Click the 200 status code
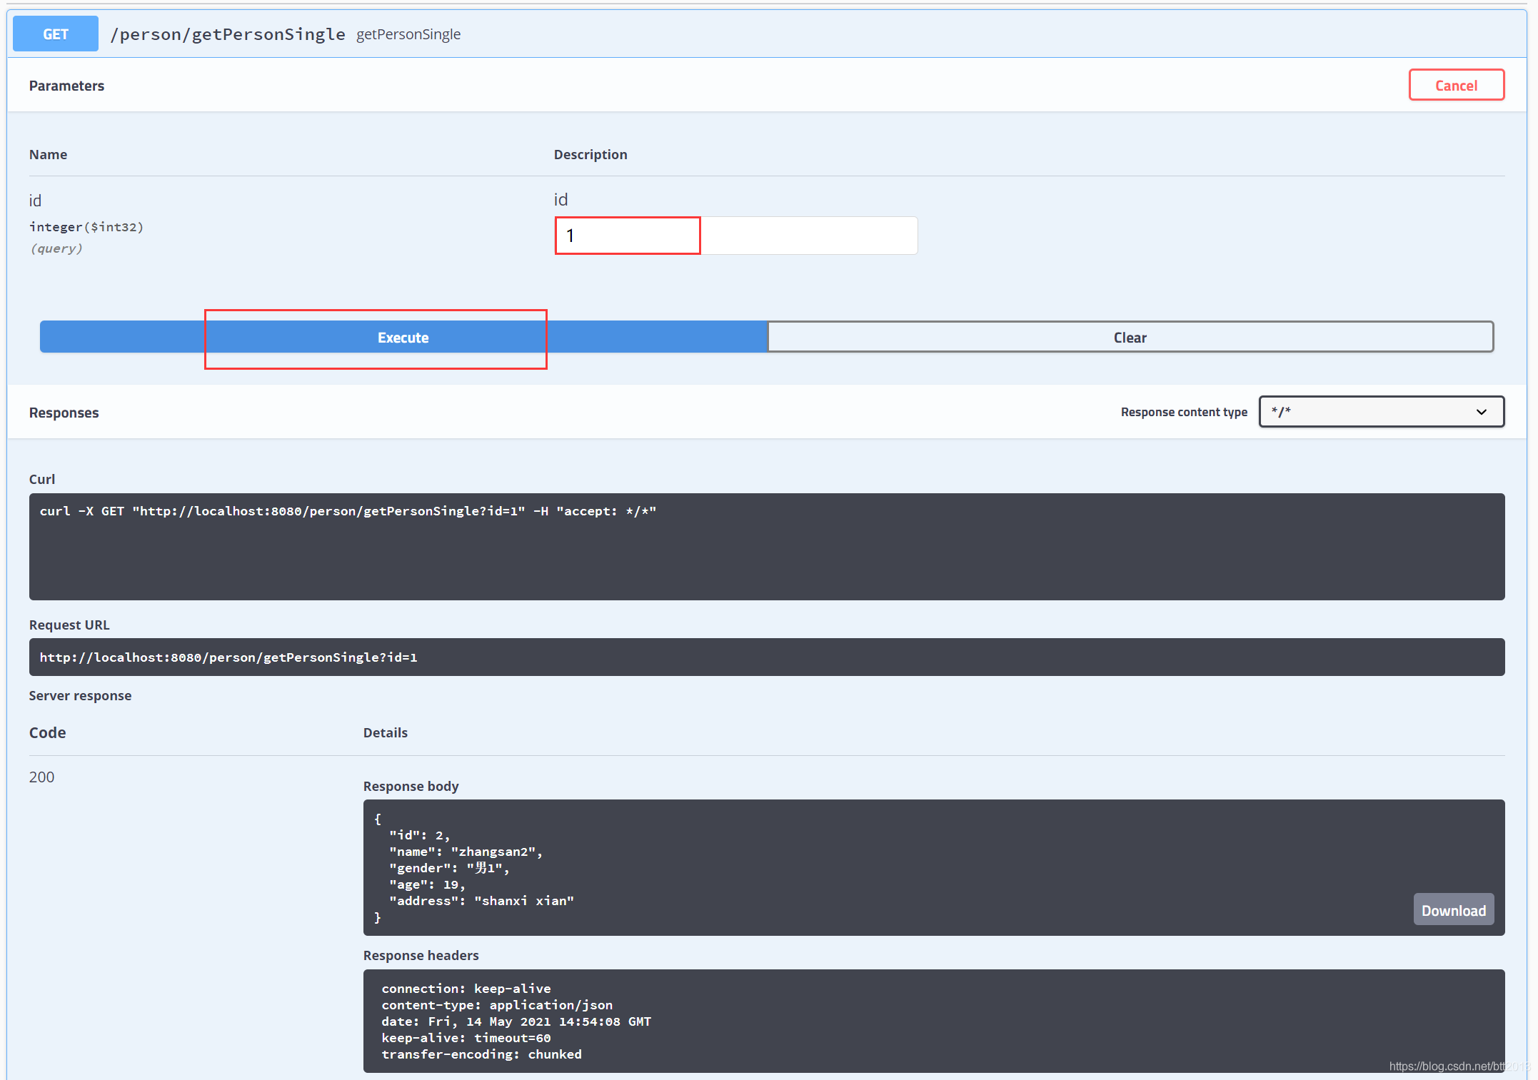The width and height of the screenshot is (1538, 1080). (x=41, y=777)
